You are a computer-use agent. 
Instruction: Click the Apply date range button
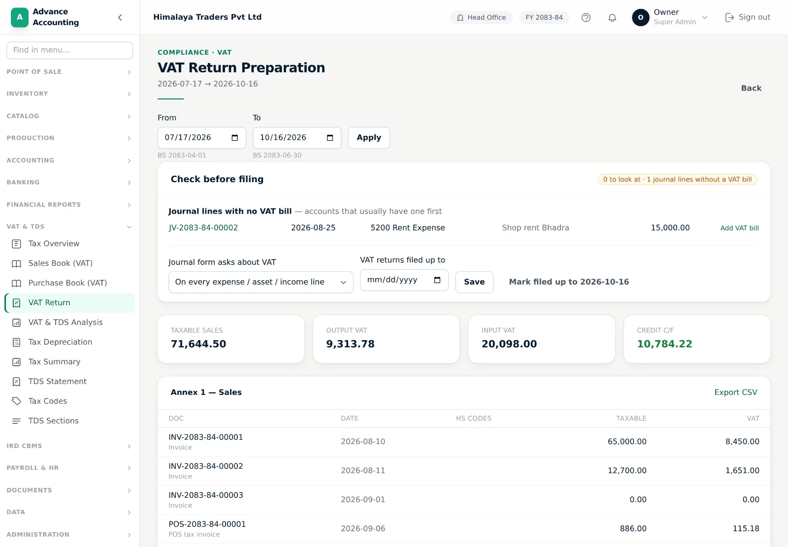(369, 138)
